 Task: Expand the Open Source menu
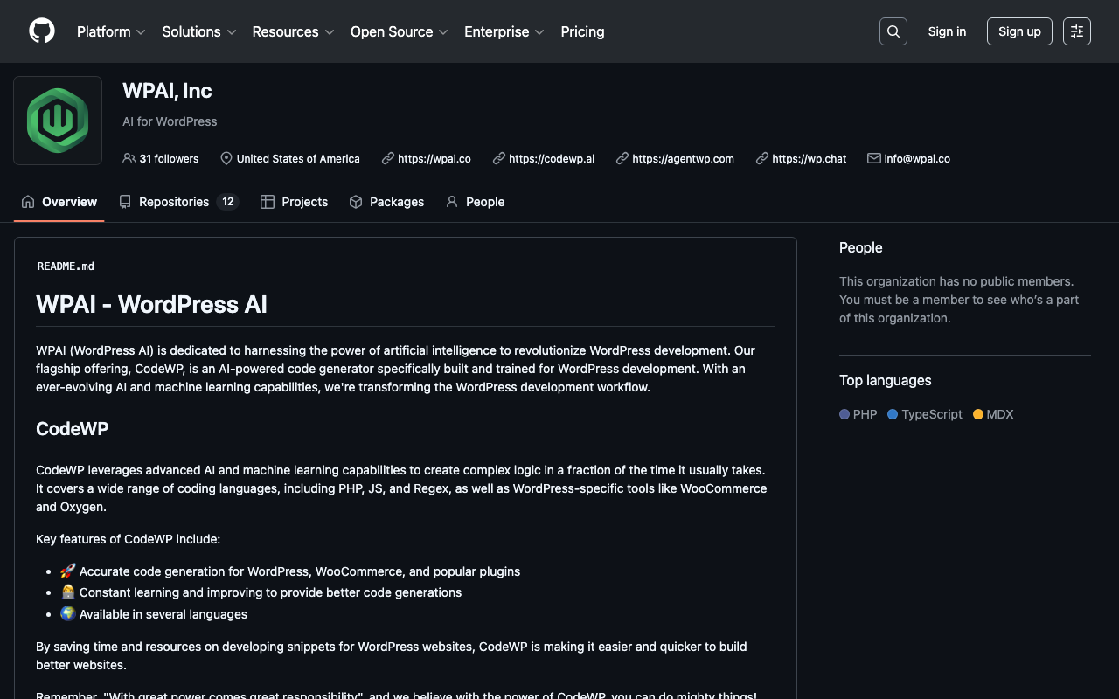pyautogui.click(x=399, y=31)
